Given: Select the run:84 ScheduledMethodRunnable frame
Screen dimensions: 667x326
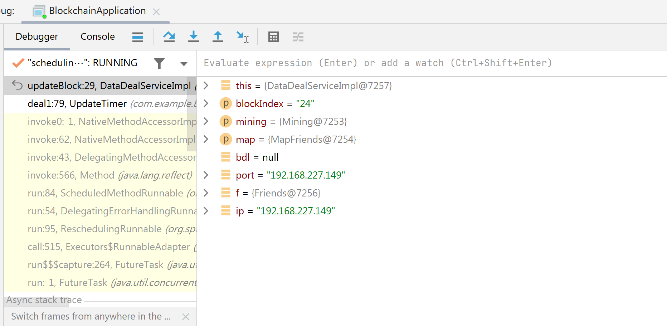Looking at the screenshot, I should pos(100,193).
